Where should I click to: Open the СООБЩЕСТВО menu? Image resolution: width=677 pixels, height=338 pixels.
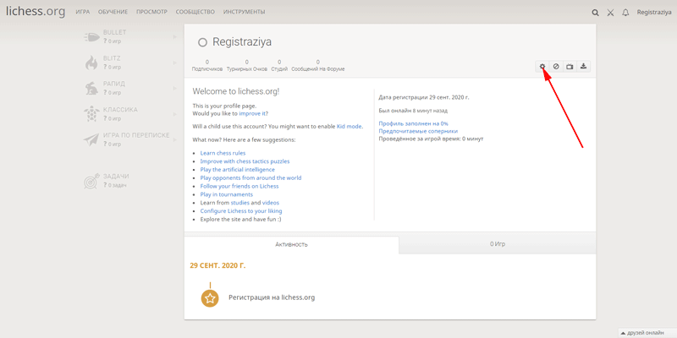tap(195, 12)
